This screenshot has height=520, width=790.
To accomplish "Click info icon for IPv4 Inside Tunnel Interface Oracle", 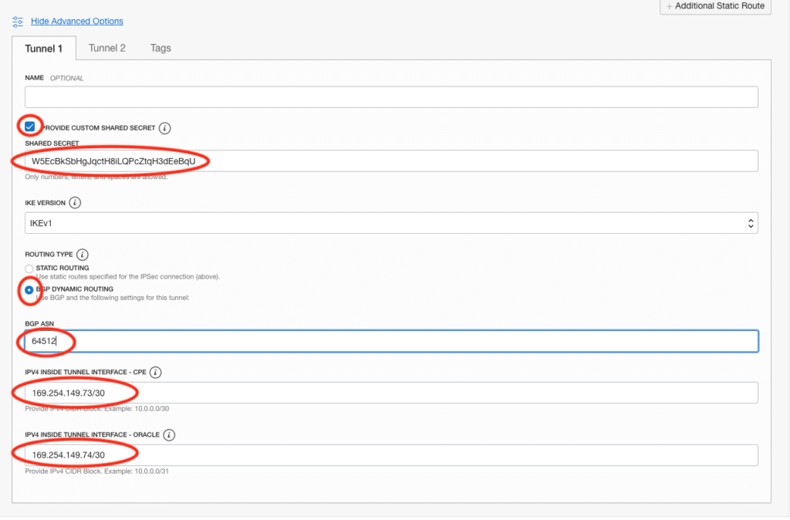I will (169, 435).
